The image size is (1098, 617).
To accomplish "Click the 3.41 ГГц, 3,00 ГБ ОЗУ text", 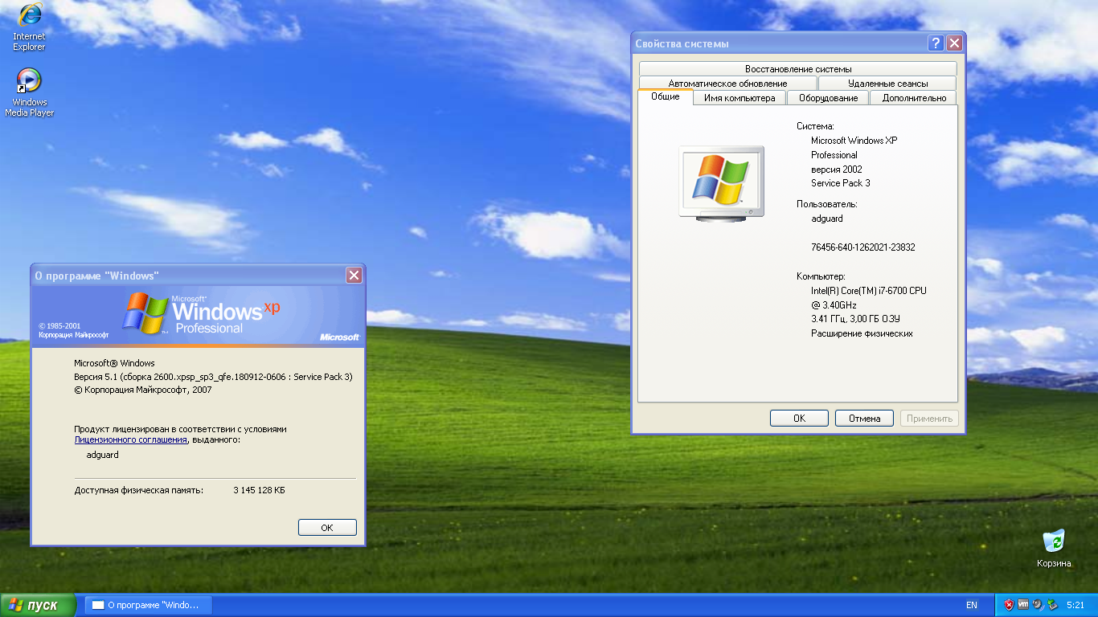I will coord(855,319).
